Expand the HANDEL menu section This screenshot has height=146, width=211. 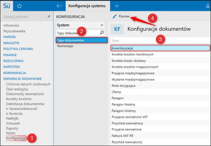10,37
